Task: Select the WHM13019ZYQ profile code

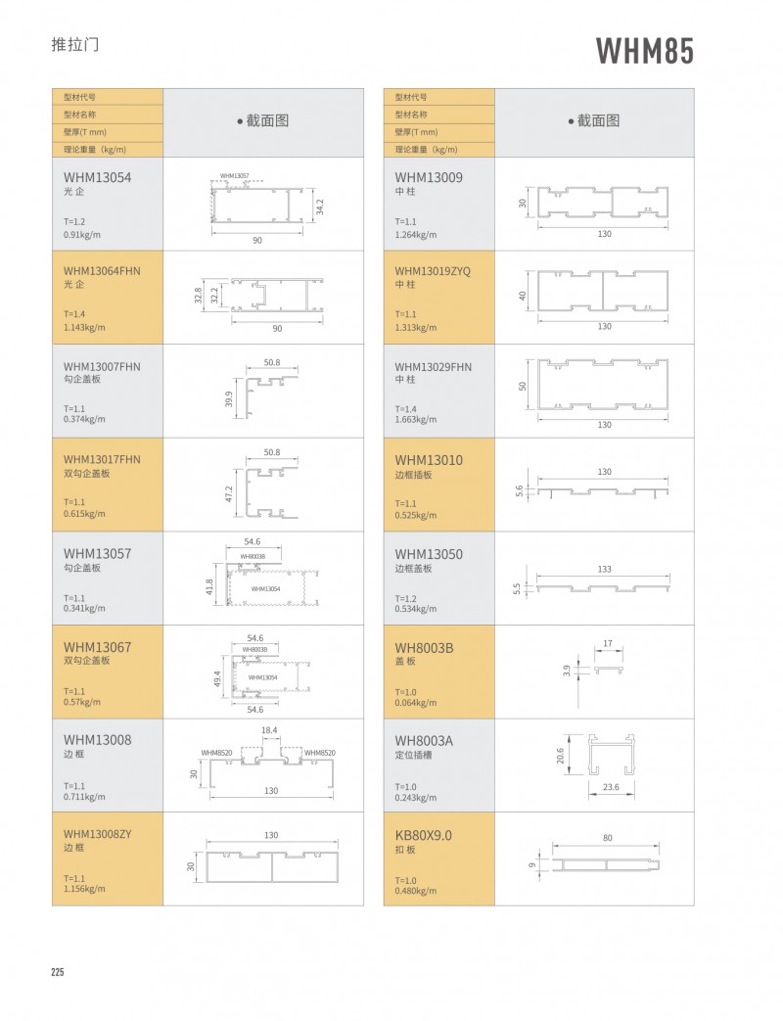Action: click(x=433, y=270)
